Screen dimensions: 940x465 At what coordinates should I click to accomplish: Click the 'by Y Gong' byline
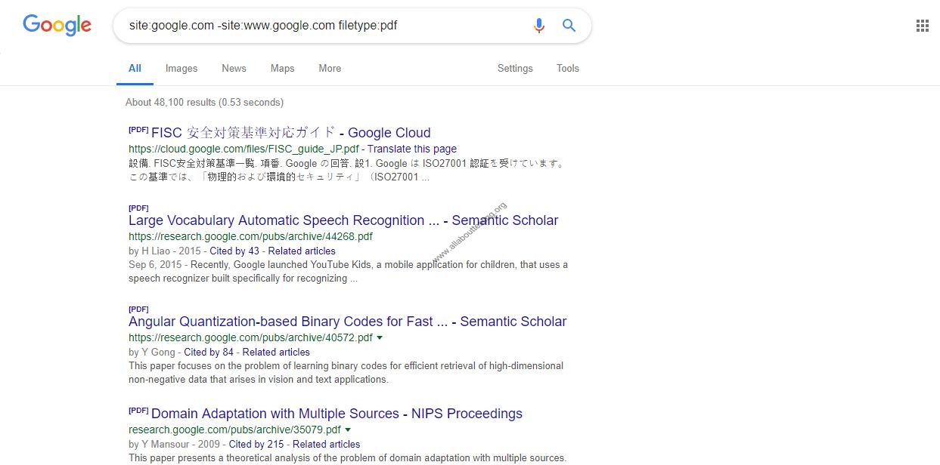click(151, 352)
